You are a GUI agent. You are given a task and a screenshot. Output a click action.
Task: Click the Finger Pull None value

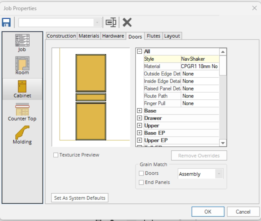coord(200,103)
